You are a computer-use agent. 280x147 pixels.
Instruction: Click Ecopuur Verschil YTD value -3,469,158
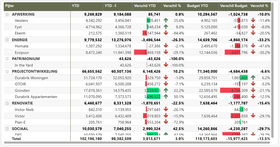tap(151, 52)
